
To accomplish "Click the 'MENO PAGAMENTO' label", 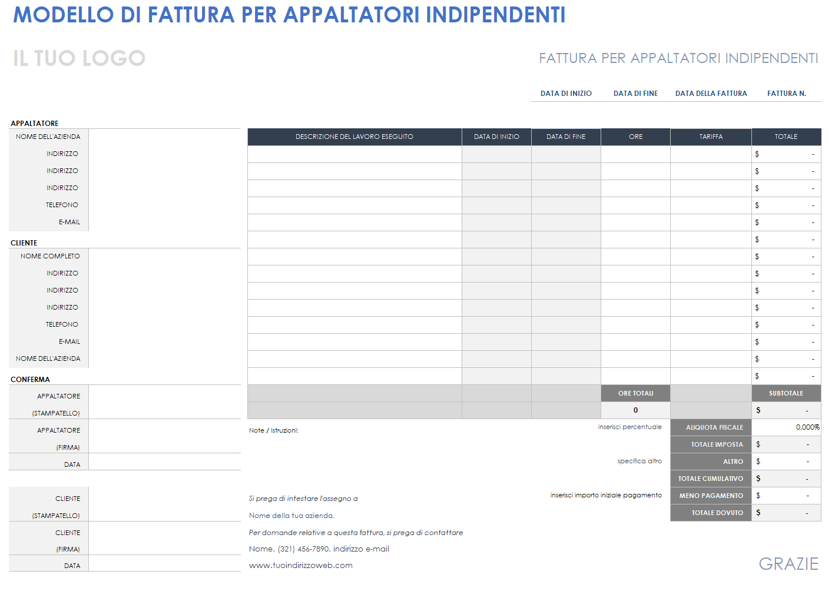I will click(x=711, y=496).
